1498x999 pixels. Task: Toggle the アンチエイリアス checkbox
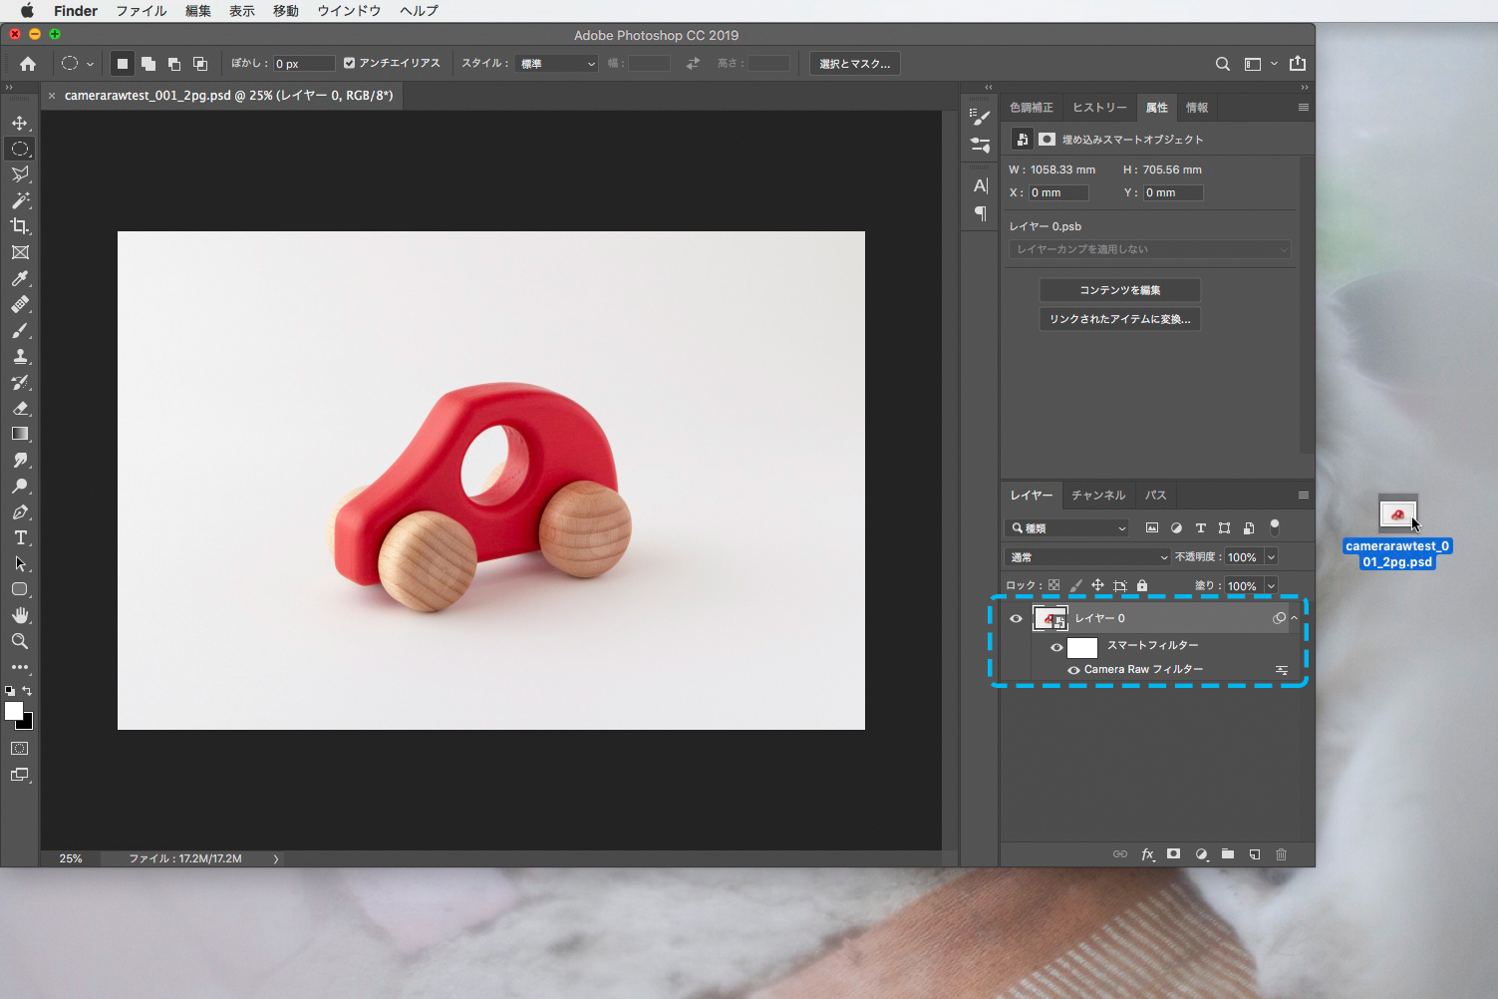(350, 63)
